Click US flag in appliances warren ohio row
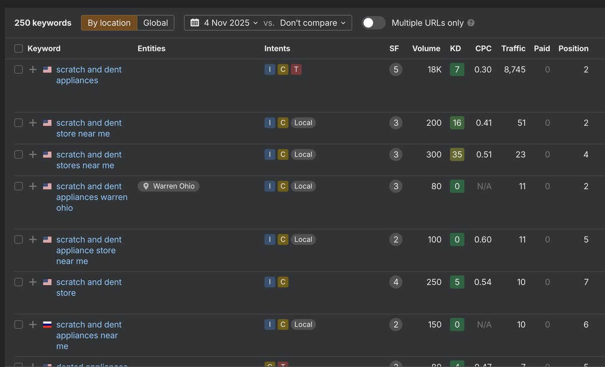Viewport: 605px width, 367px height. tap(47, 186)
